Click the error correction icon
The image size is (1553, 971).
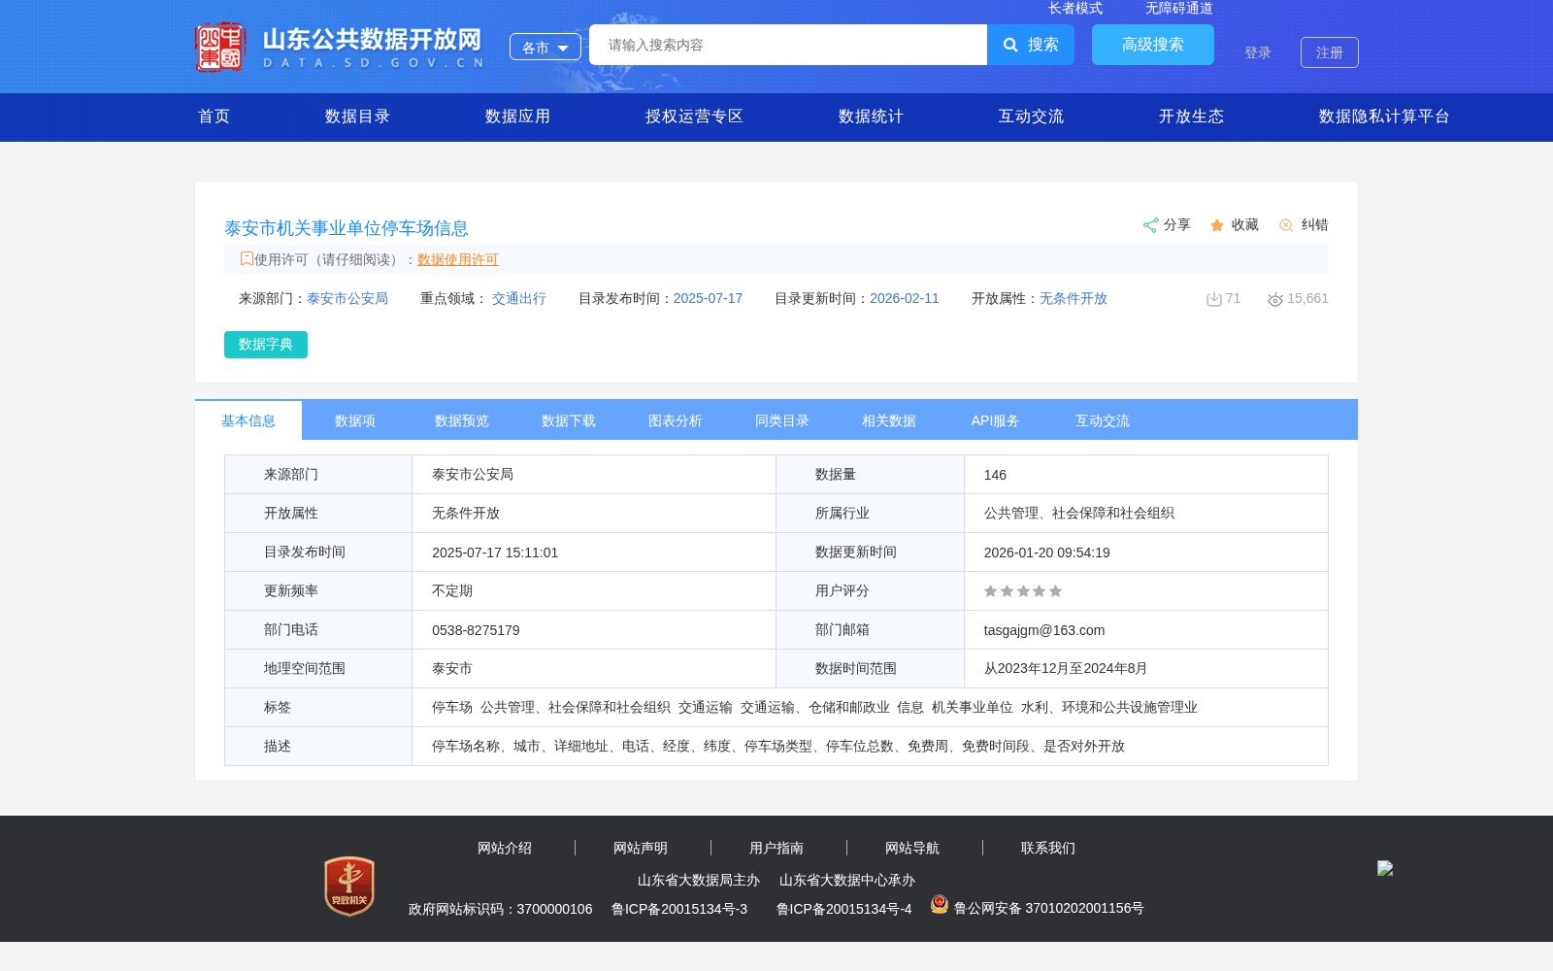coord(1286,225)
